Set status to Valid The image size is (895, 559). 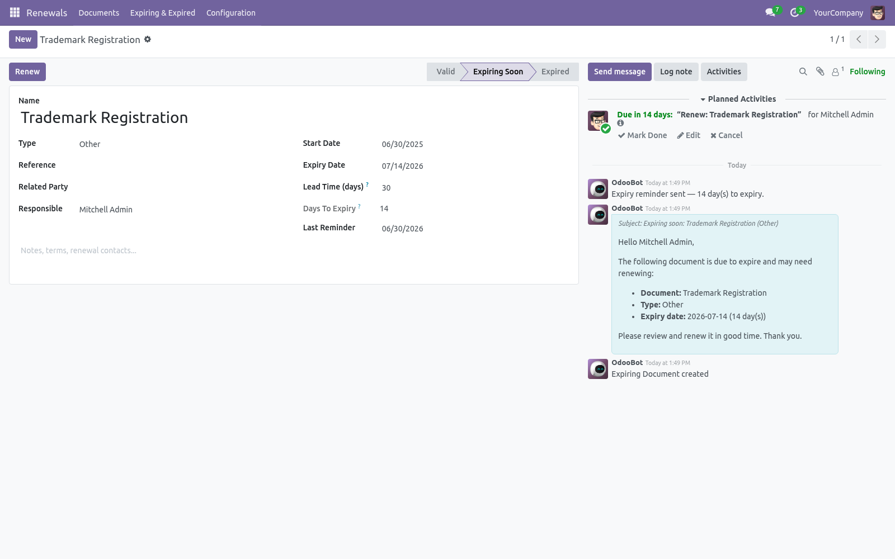[445, 72]
